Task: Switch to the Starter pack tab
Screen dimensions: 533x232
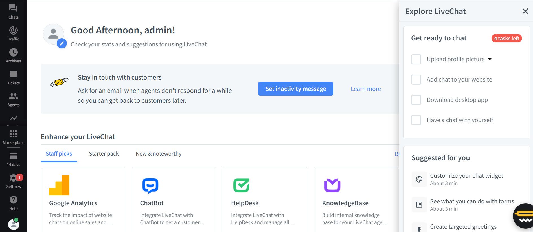Action: pyautogui.click(x=104, y=154)
